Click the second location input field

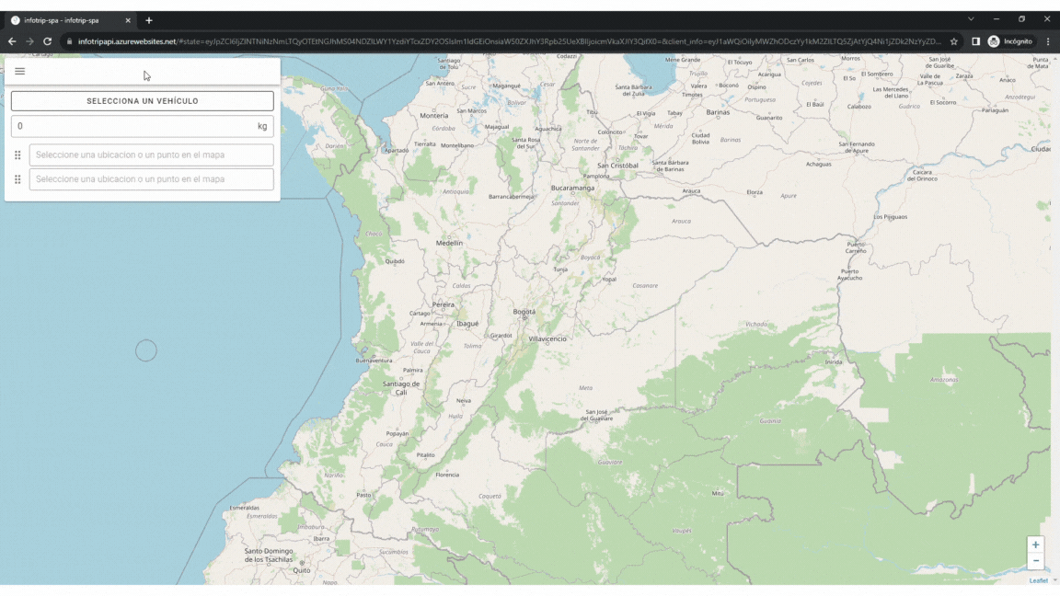click(x=151, y=179)
